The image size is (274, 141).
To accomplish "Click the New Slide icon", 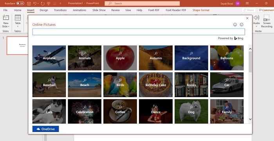I will tap(6, 18).
